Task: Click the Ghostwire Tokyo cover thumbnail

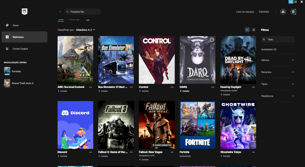Action: click(238, 125)
